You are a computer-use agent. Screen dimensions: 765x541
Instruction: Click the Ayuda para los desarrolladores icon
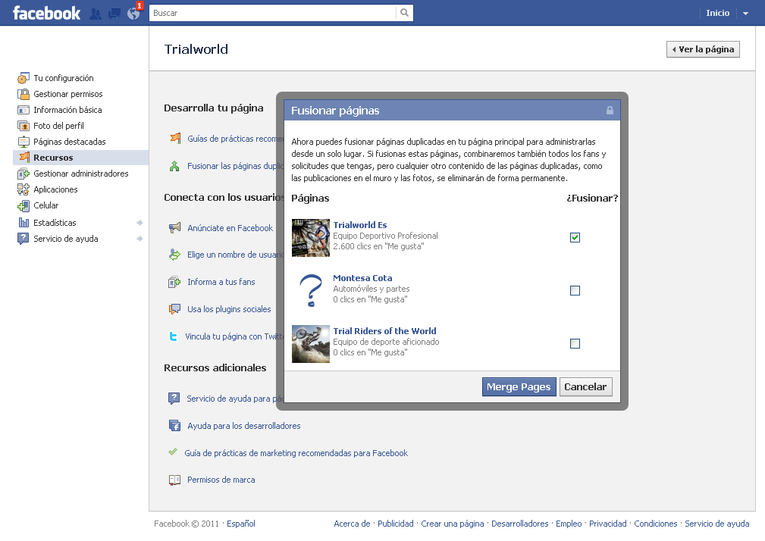click(x=174, y=426)
